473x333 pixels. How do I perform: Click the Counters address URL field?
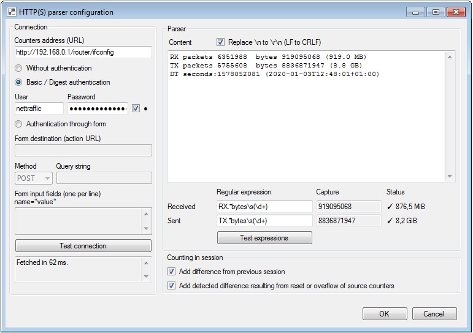[x=83, y=52]
